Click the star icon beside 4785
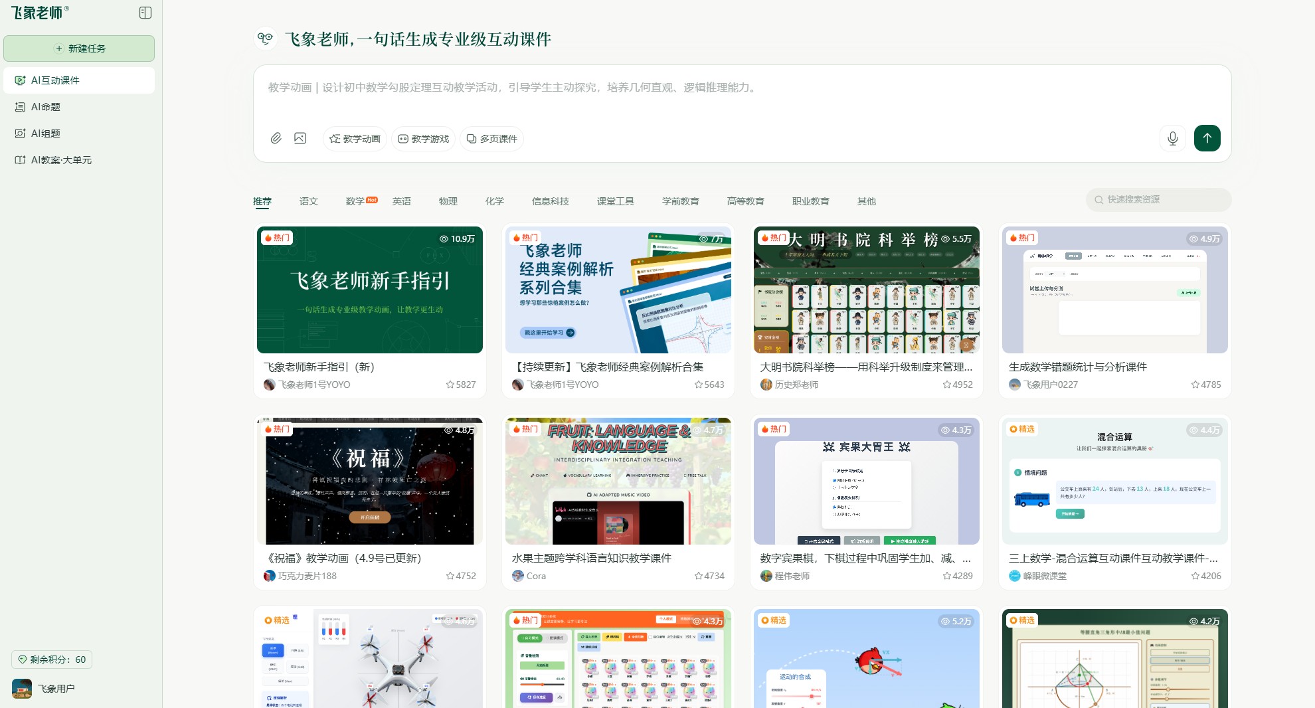The height and width of the screenshot is (708, 1315). [1195, 385]
